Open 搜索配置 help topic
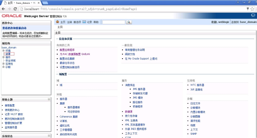This screenshot has height=138, width=257. [10, 106]
